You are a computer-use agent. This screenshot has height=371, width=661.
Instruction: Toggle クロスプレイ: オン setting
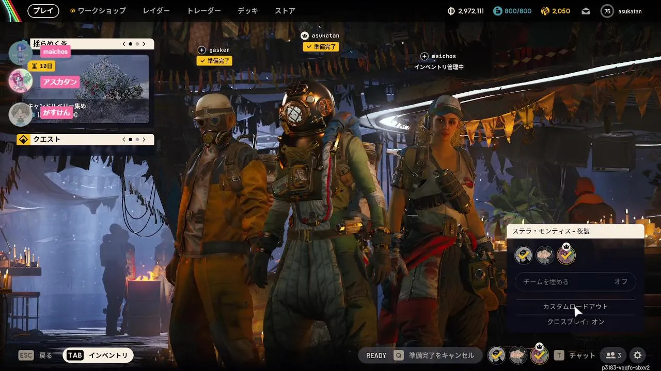coord(575,322)
